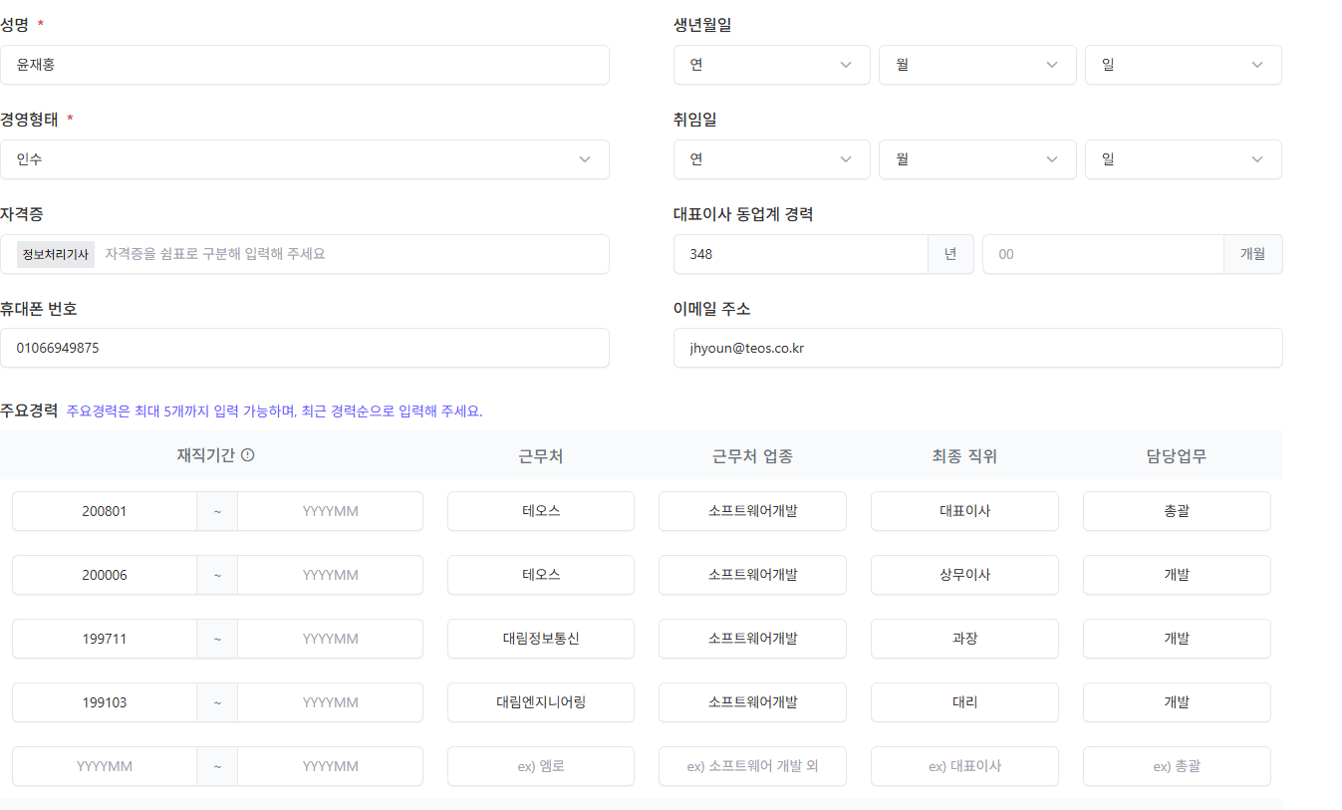The width and height of the screenshot is (1342, 810).
Task: Click the chevron on the 취임일 day dropdown
Action: click(1257, 159)
